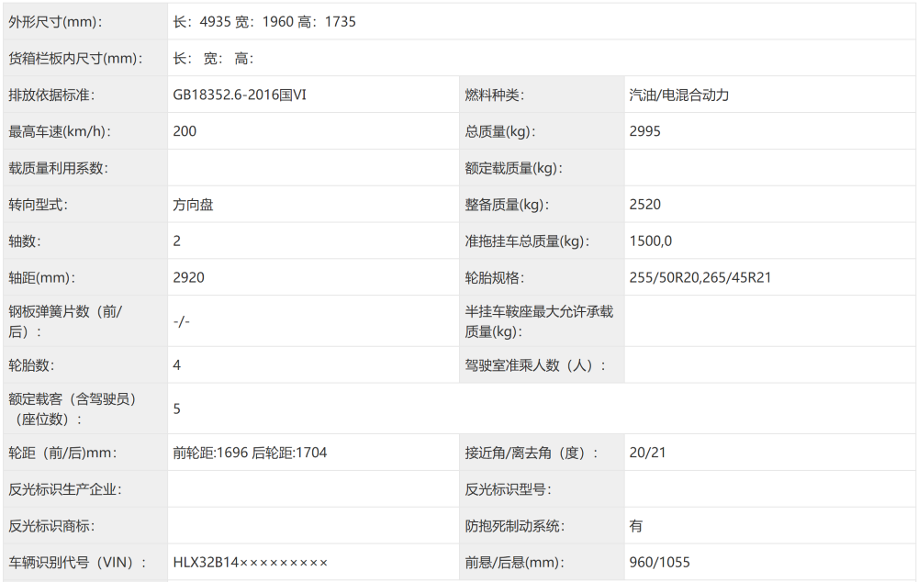Select the 最高车速(km/h) label
918x582 pixels.
[60, 131]
